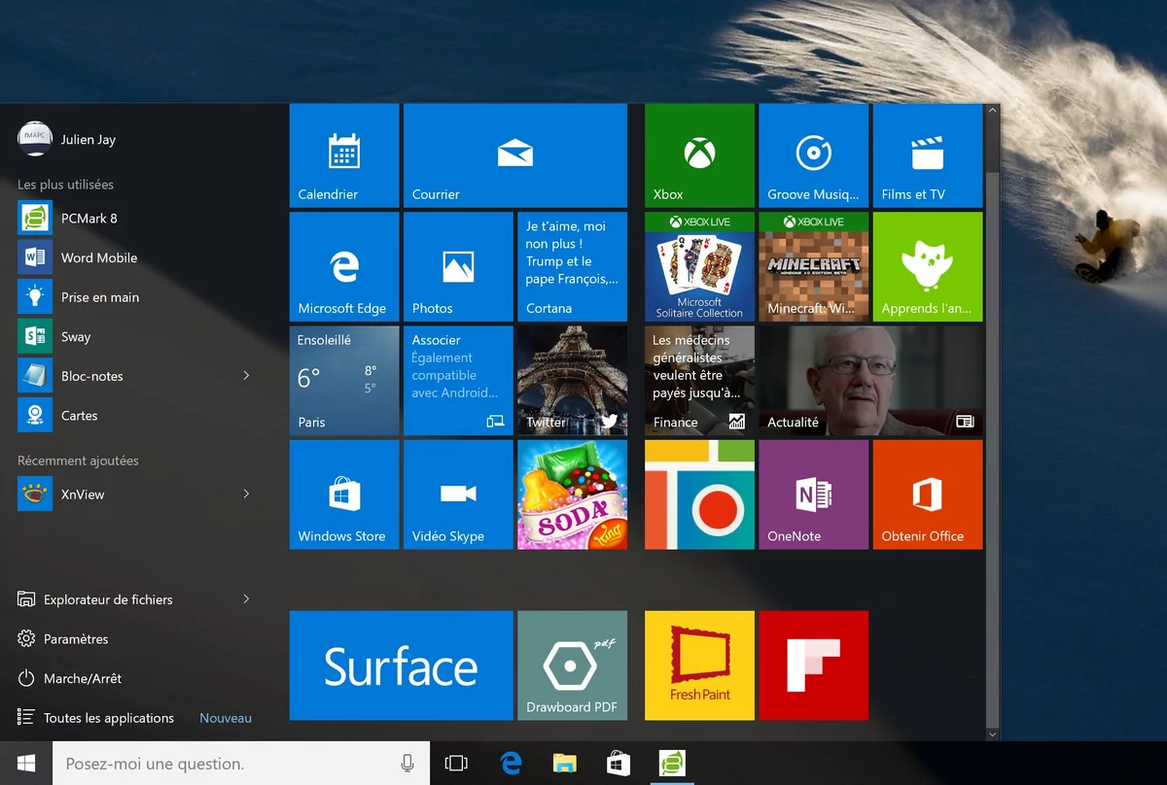Open the Xbox tile
Screen dimensions: 1167x785
tap(699, 155)
